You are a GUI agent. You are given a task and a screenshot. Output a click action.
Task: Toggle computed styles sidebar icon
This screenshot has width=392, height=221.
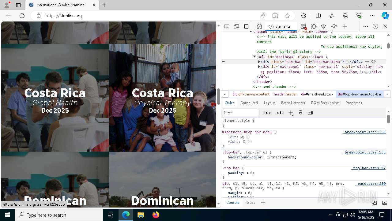tap(310, 113)
